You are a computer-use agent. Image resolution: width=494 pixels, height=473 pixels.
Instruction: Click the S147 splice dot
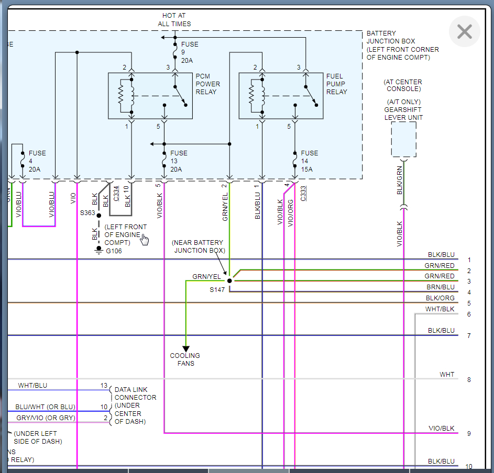(x=229, y=281)
